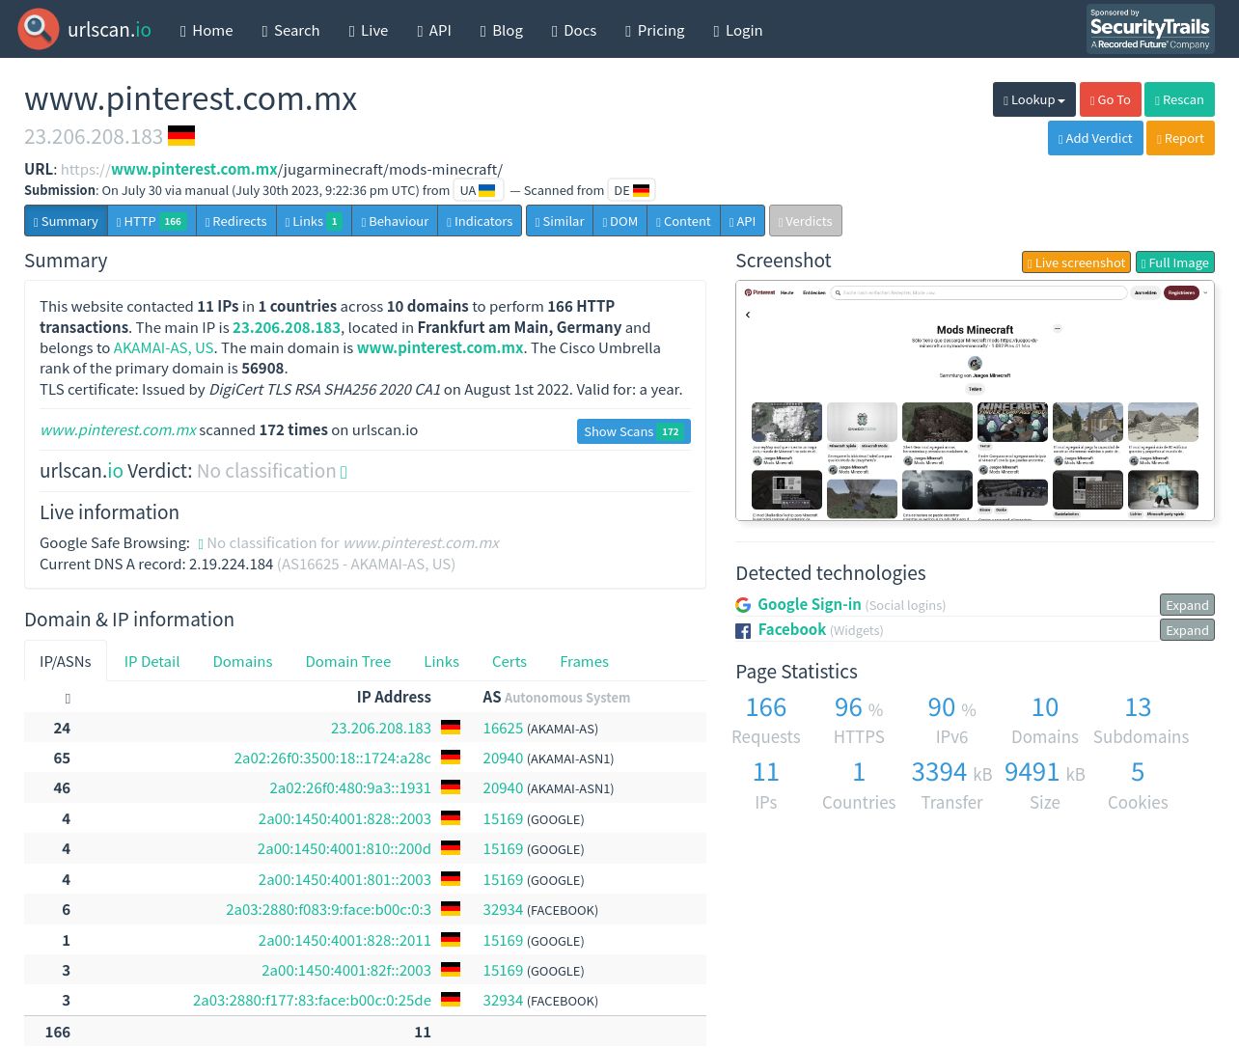Click IP 2a02:26f0:480:9a3::1931 link

click(350, 787)
